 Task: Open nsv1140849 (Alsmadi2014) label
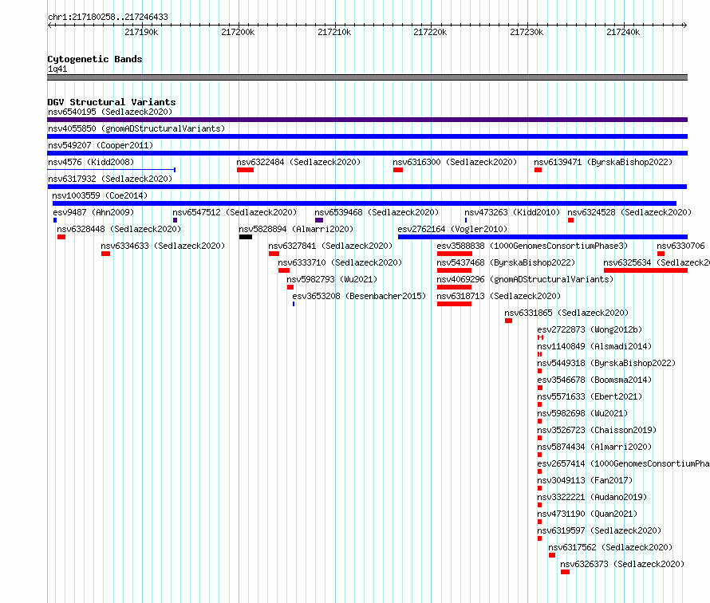[594, 346]
